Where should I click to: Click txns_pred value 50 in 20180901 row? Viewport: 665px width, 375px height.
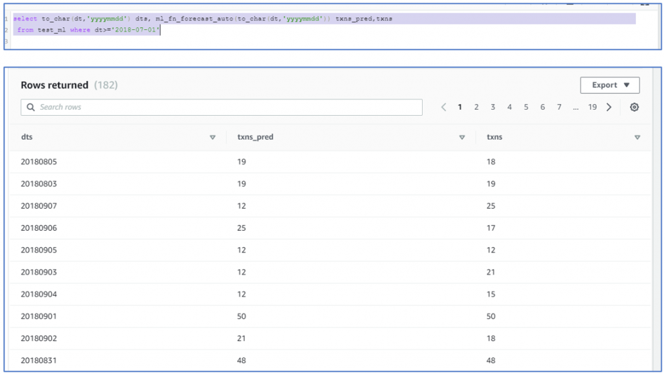pos(242,316)
